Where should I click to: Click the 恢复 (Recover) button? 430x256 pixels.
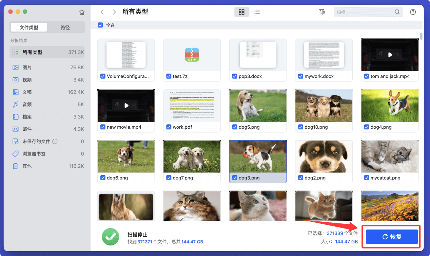(391, 237)
